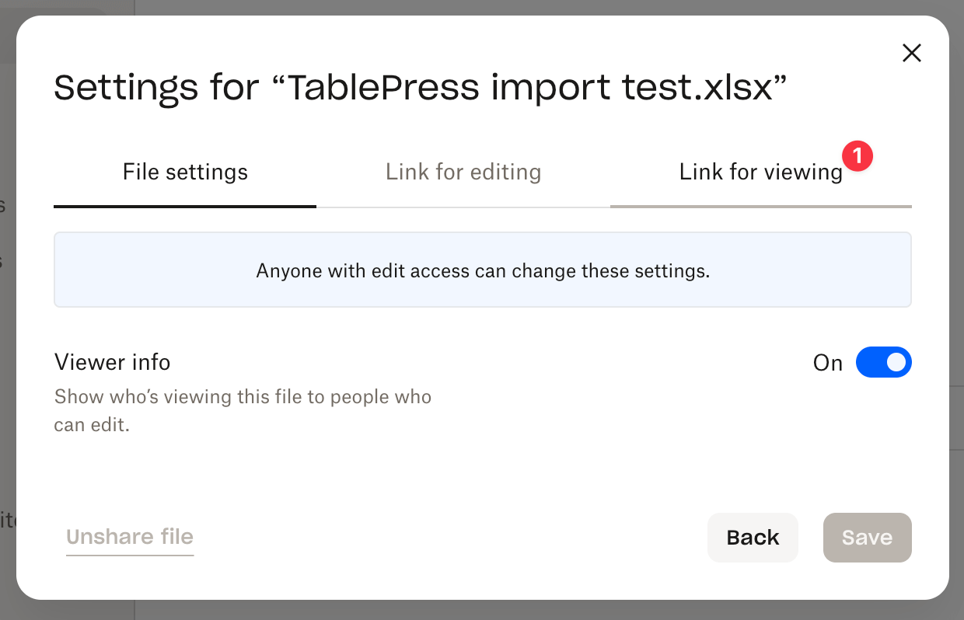The width and height of the screenshot is (964, 620).
Task: Click the red "1" notification badge
Action: click(859, 155)
